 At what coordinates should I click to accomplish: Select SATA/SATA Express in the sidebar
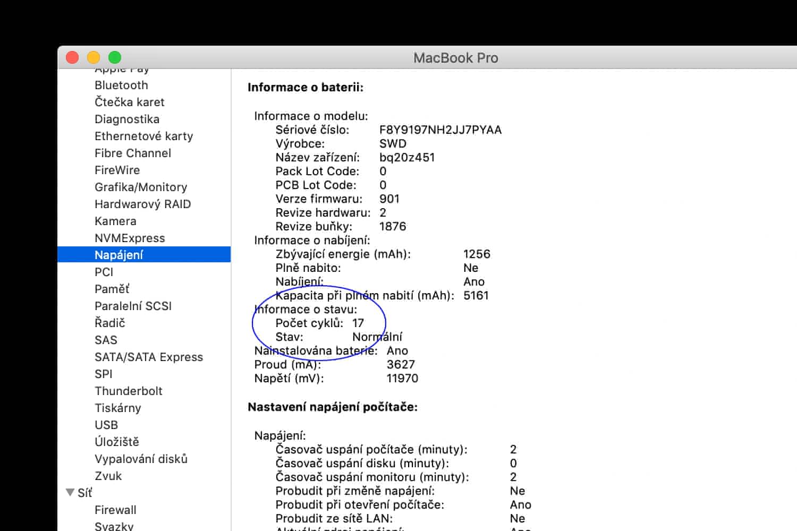(x=149, y=357)
